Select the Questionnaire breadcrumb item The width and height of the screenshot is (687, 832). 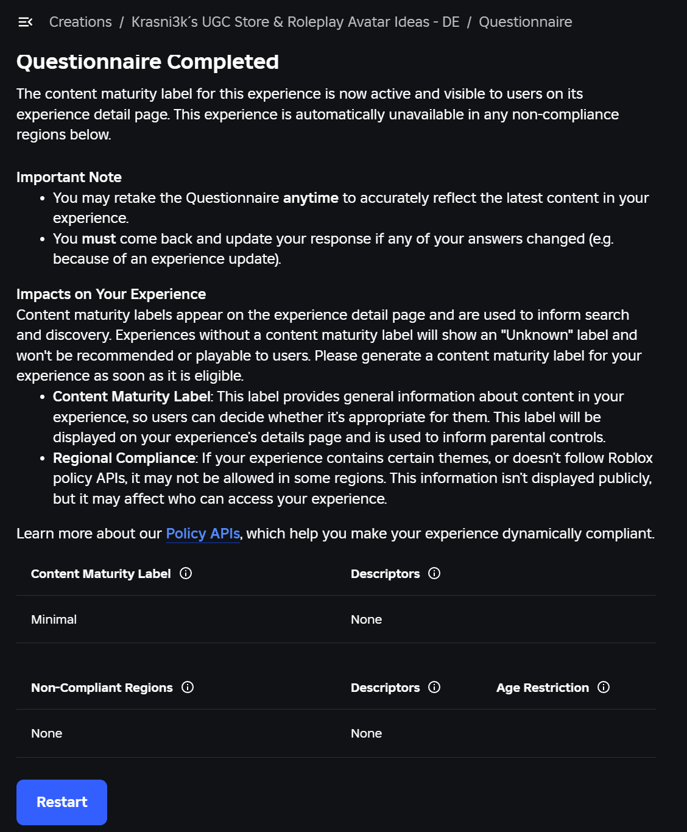525,22
